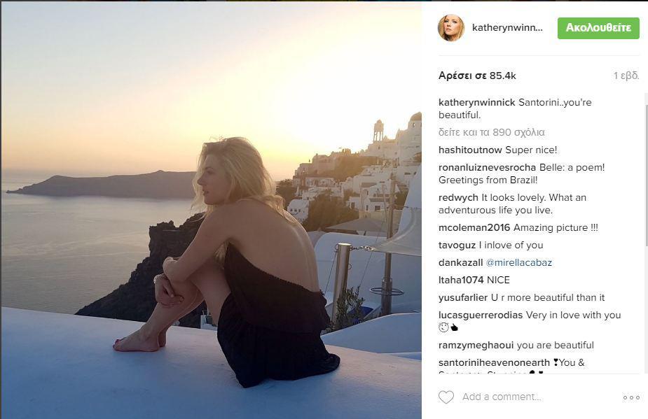Click the comments panel scrollbar
This screenshot has width=648, height=419.
coord(645,233)
